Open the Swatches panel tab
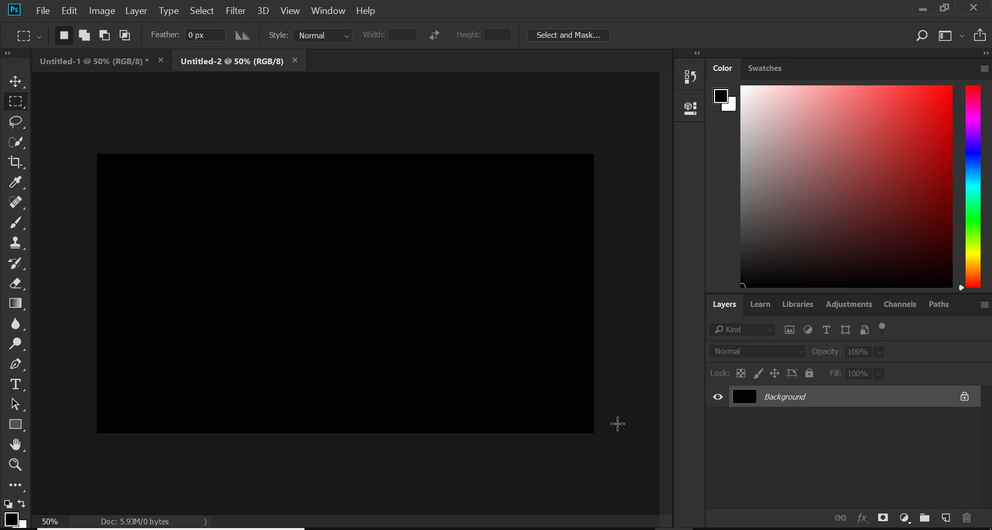Image resolution: width=992 pixels, height=530 pixels. tap(765, 68)
